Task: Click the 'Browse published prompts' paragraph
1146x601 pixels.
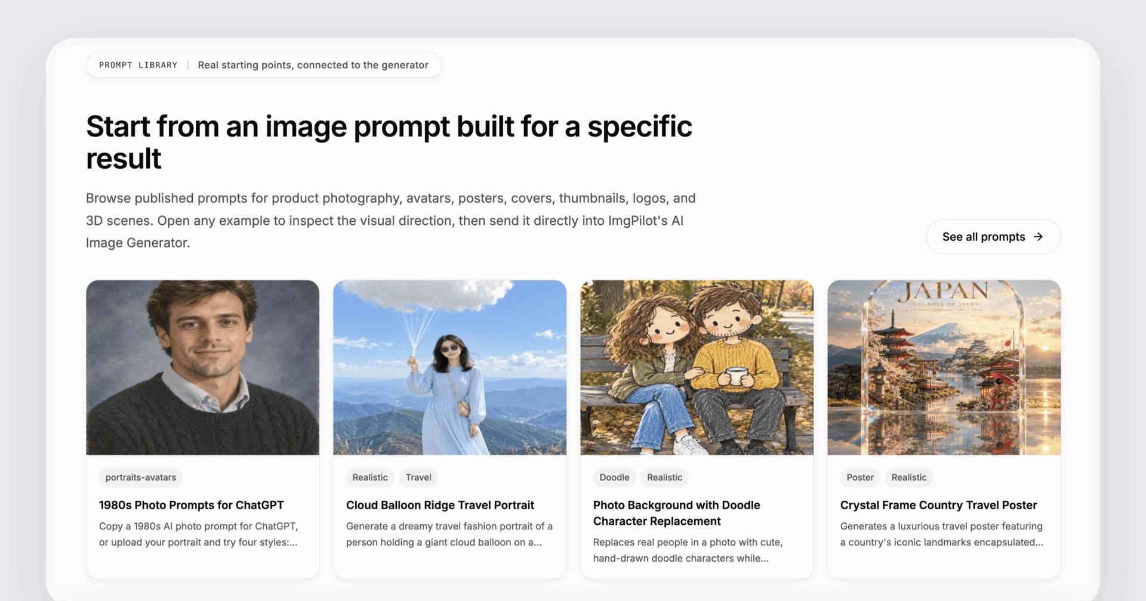Action: pyautogui.click(x=391, y=221)
